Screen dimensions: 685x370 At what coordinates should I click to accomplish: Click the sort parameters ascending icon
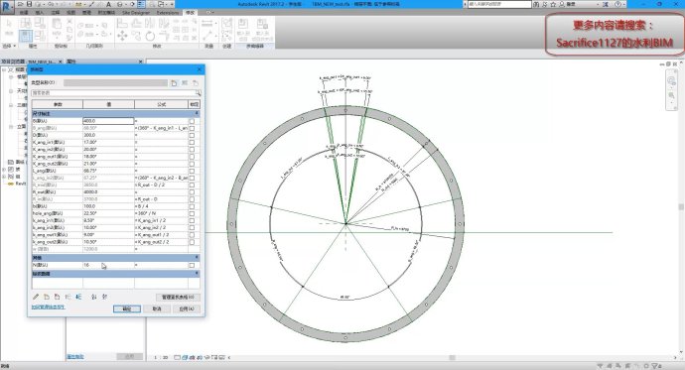(94, 297)
